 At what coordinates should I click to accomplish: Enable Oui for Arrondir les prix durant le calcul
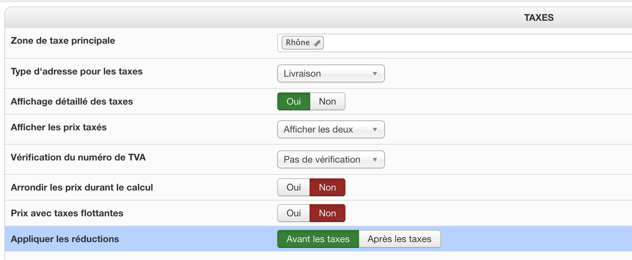click(x=293, y=187)
